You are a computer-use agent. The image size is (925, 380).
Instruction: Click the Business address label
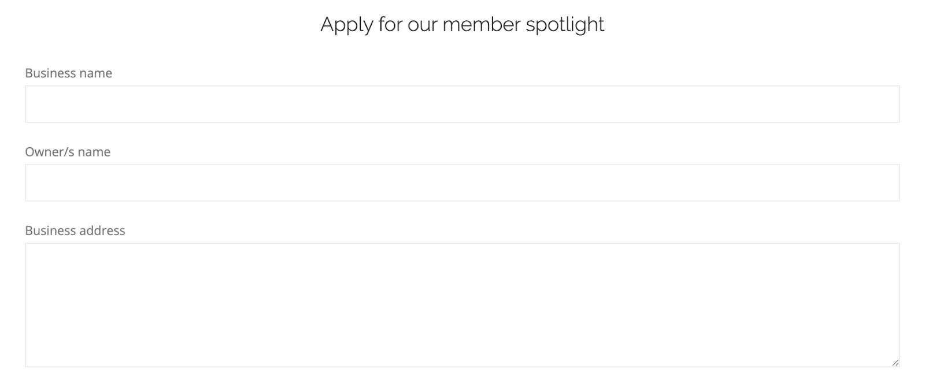(x=75, y=230)
